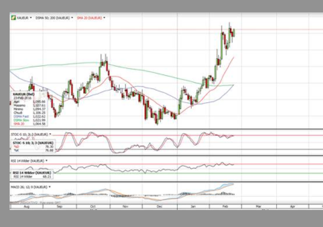Click the STOC-S data box title
Screen dimensions: 323x227
33,143
